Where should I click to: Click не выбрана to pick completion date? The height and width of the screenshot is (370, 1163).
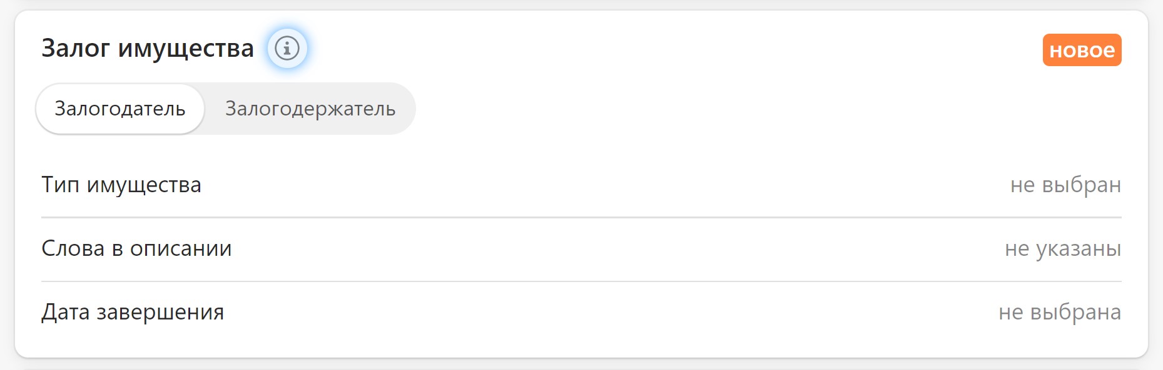coord(1059,313)
